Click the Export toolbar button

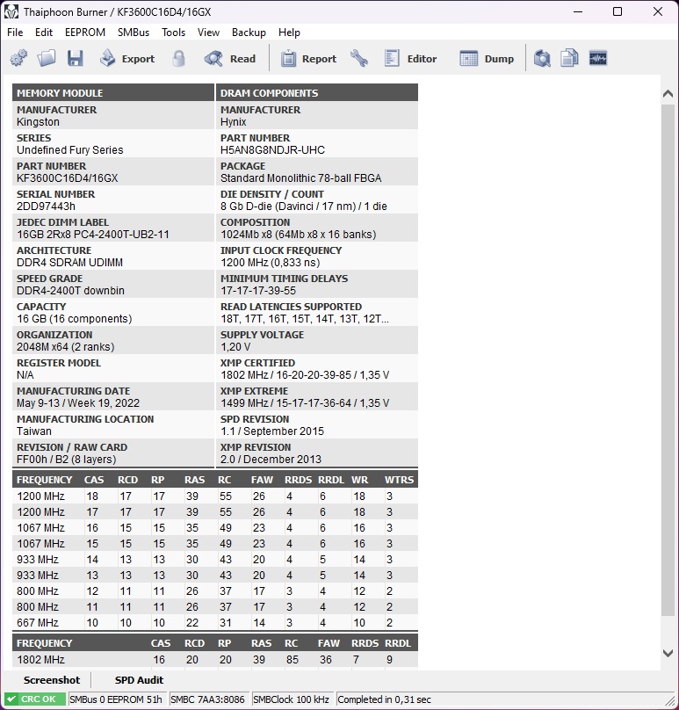127,58
